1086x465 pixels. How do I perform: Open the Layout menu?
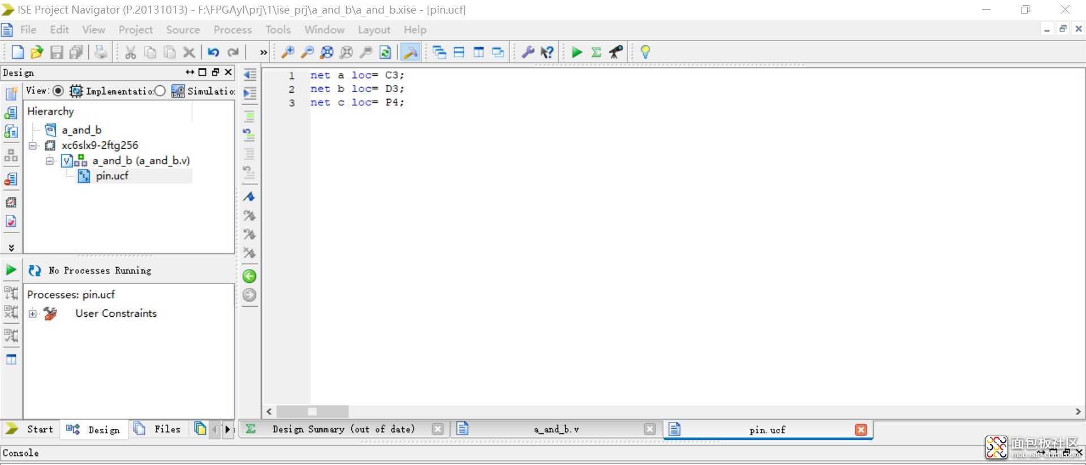point(374,29)
